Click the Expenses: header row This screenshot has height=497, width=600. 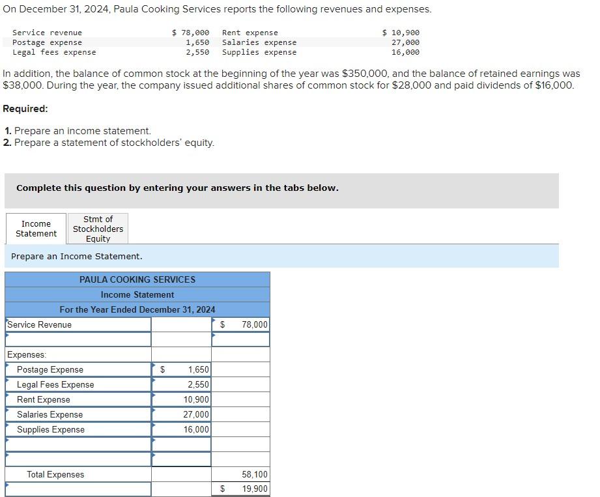78,354
